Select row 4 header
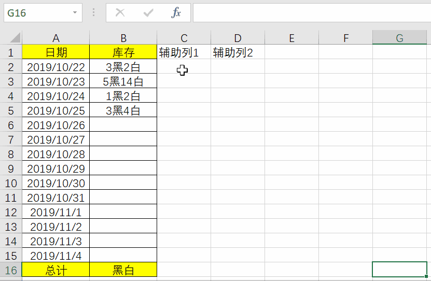431x281 pixels. tap(11, 96)
